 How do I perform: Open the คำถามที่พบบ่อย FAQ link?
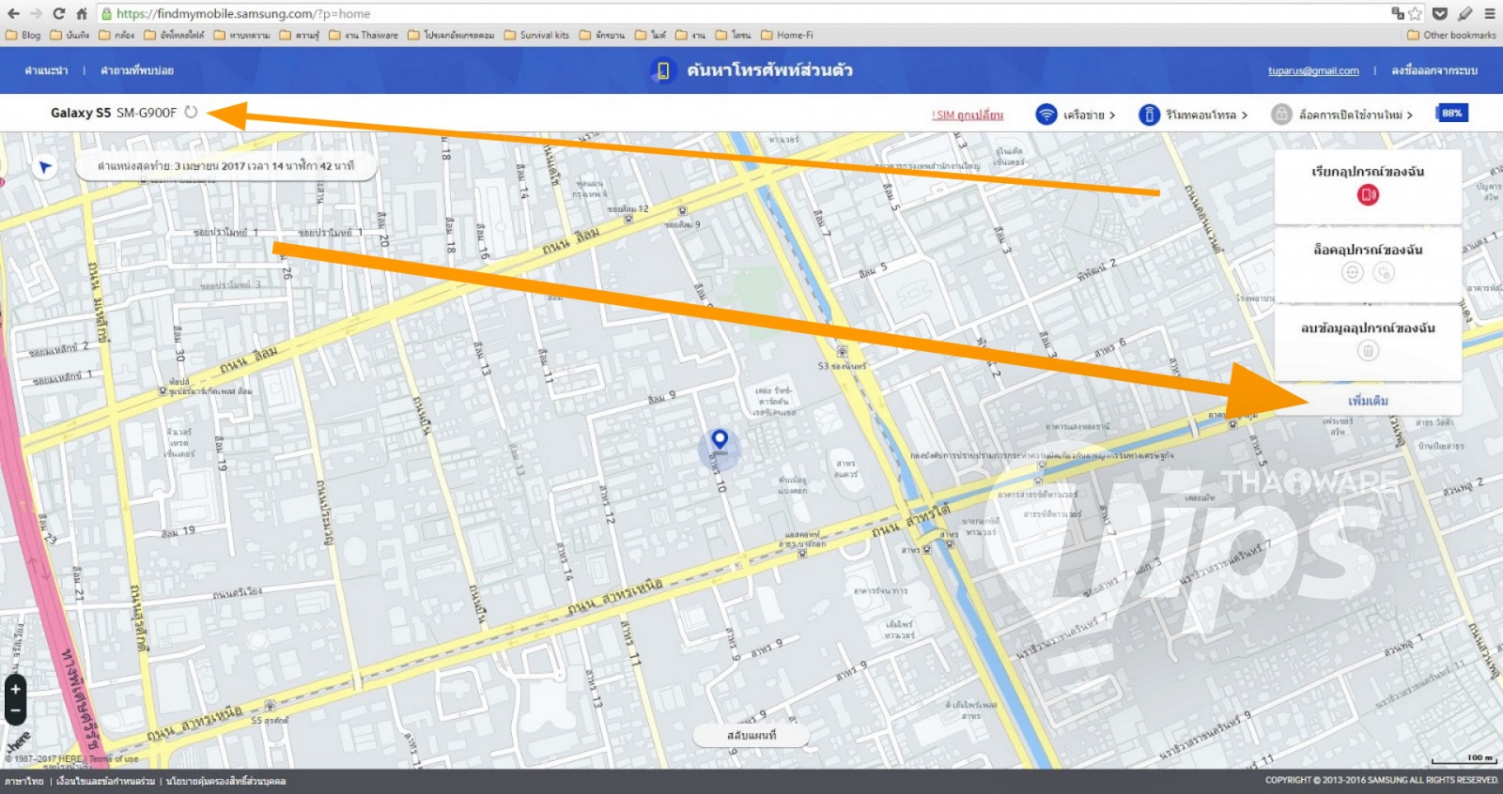coord(137,70)
